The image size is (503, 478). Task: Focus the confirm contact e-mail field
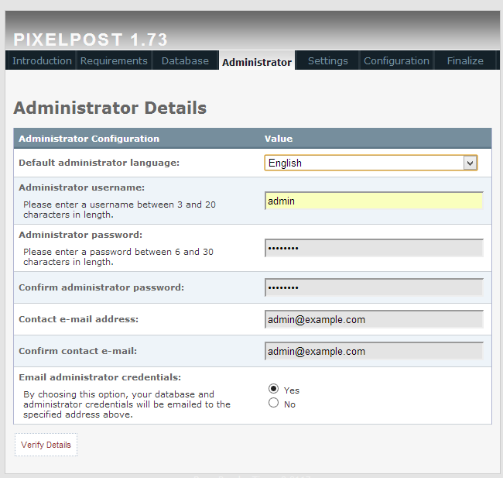pos(374,351)
